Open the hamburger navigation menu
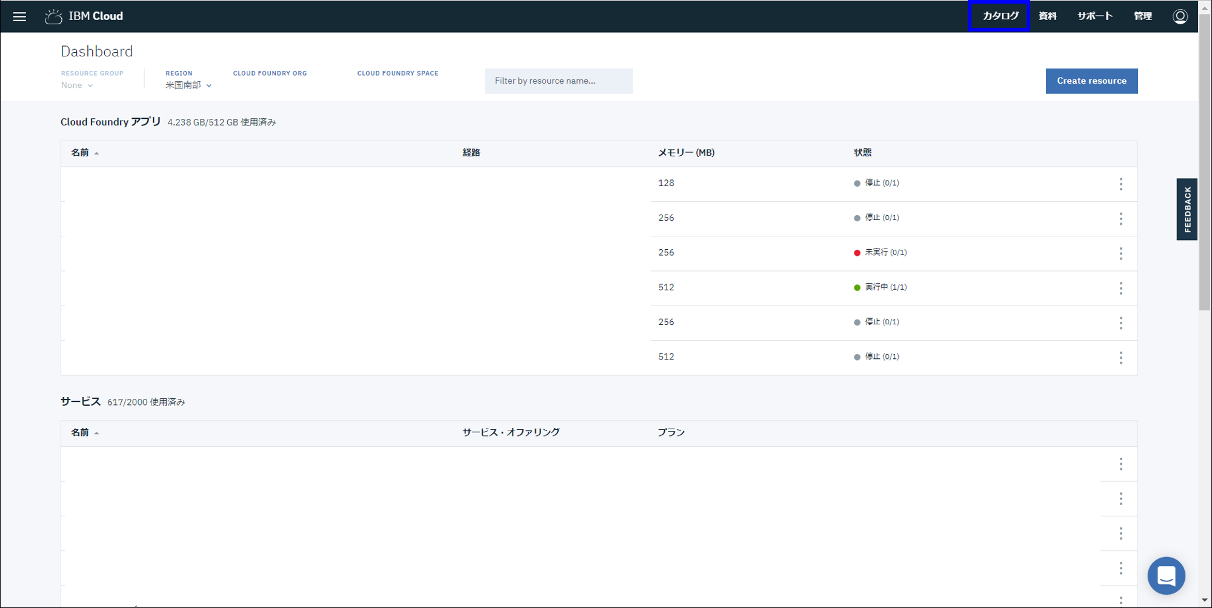 [x=19, y=16]
